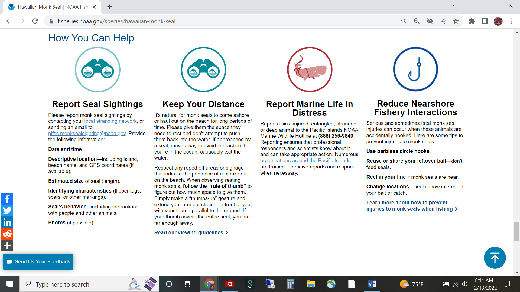Click the crossed-out eye icon in the address bar
The width and height of the screenshot is (520, 292).
430,21
